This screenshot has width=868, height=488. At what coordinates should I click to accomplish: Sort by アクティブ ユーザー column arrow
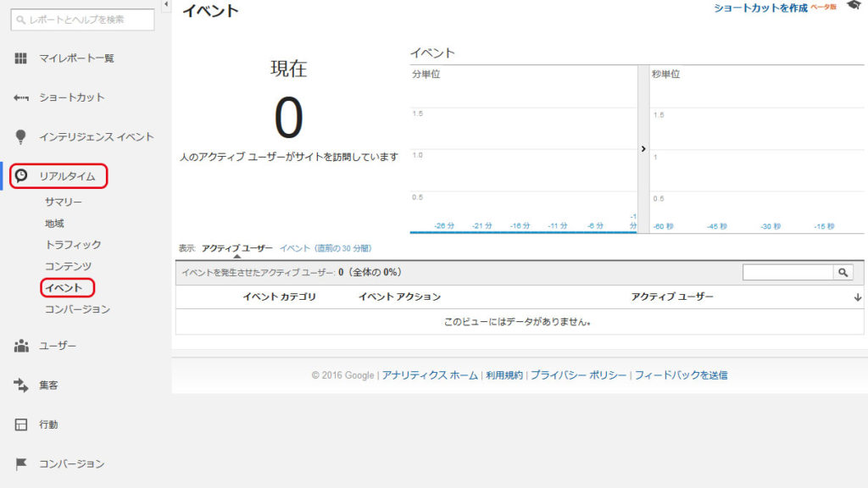[857, 297]
